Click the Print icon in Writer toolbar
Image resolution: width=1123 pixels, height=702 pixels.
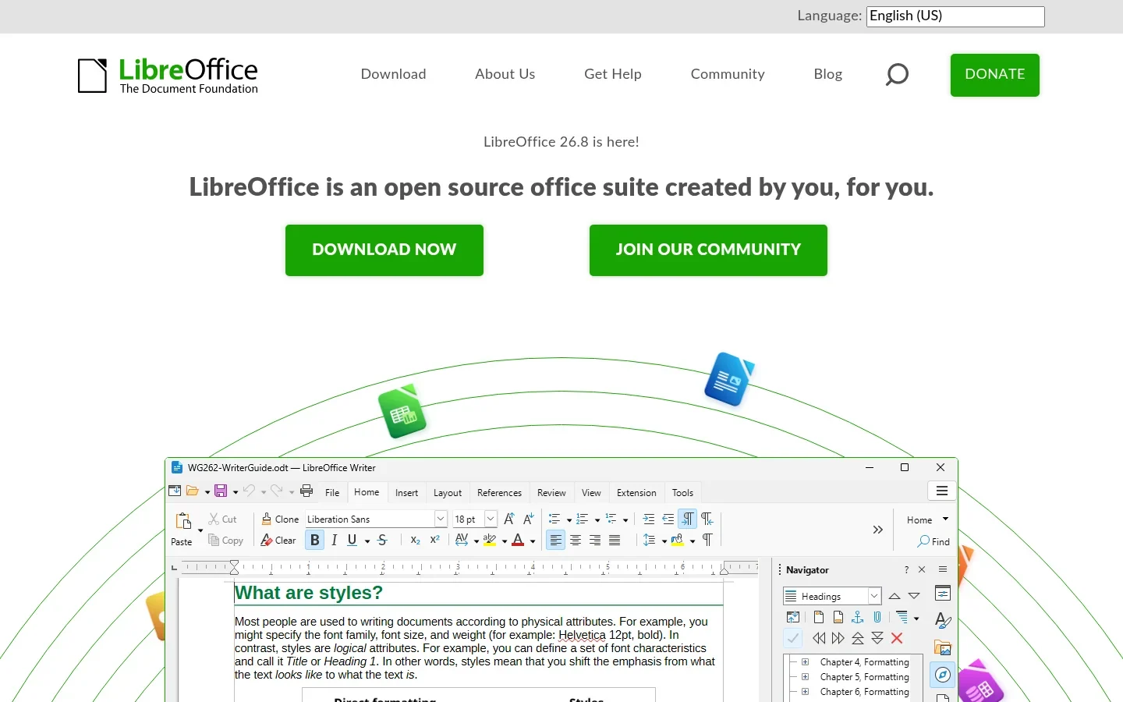pos(306,491)
